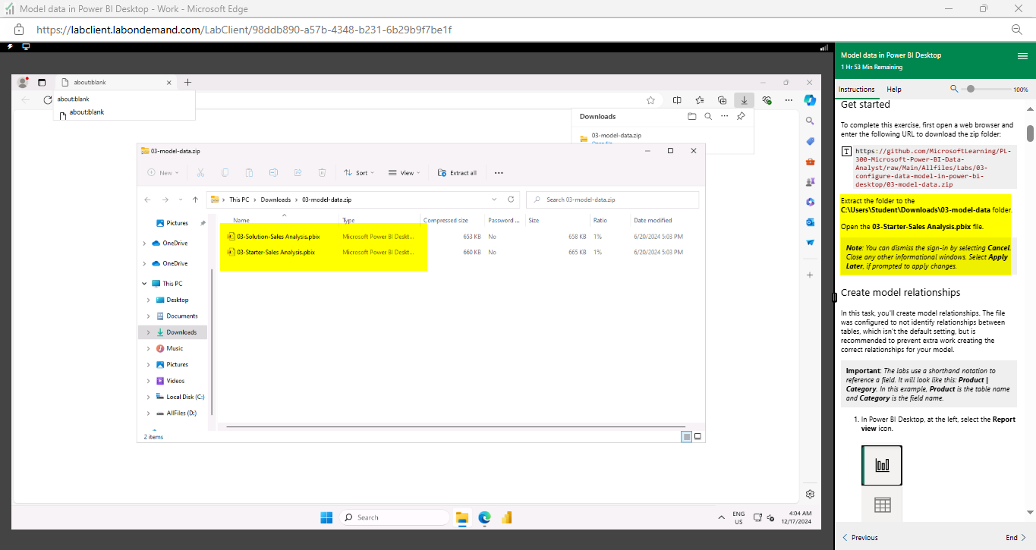Select 03-Solution-Sales Analysis.pbix file
1036x550 pixels.
[x=278, y=236]
